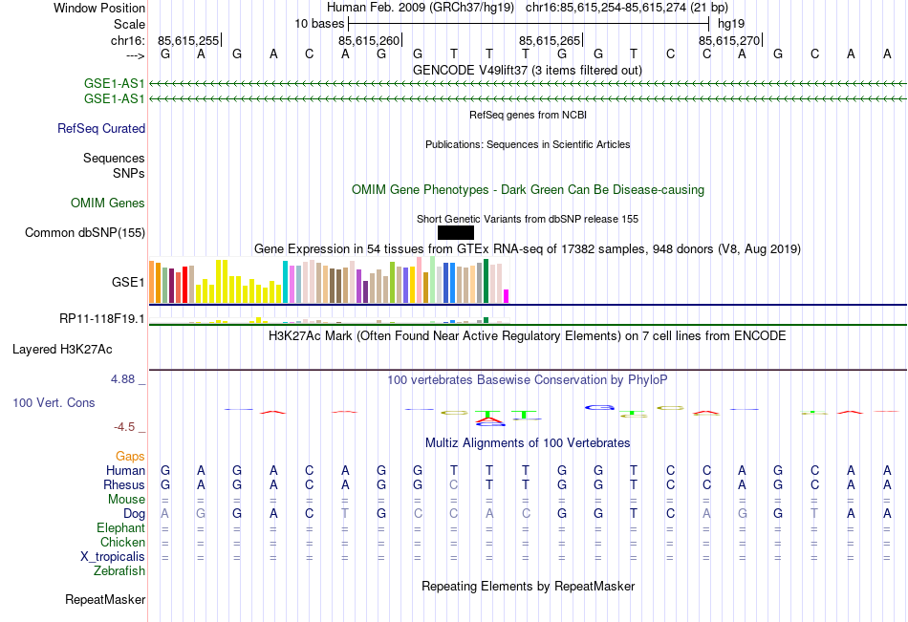This screenshot has height=622, width=908.
Task: Open the GSE1 GTEx expression bar chart
Action: click(x=329, y=281)
